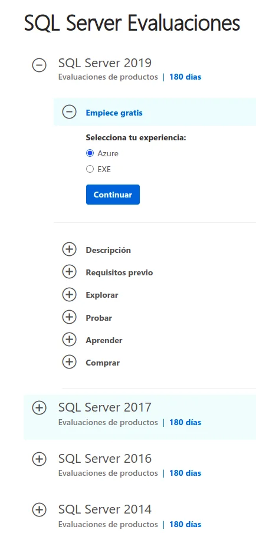Expand the SQL Server 2016 section
Image resolution: width=256 pixels, height=533 pixels.
click(39, 459)
